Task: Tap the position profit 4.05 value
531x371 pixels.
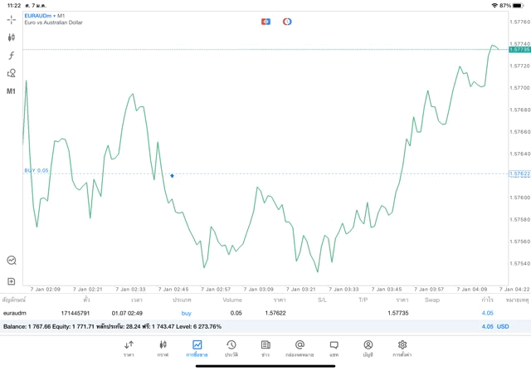Action: [487, 313]
